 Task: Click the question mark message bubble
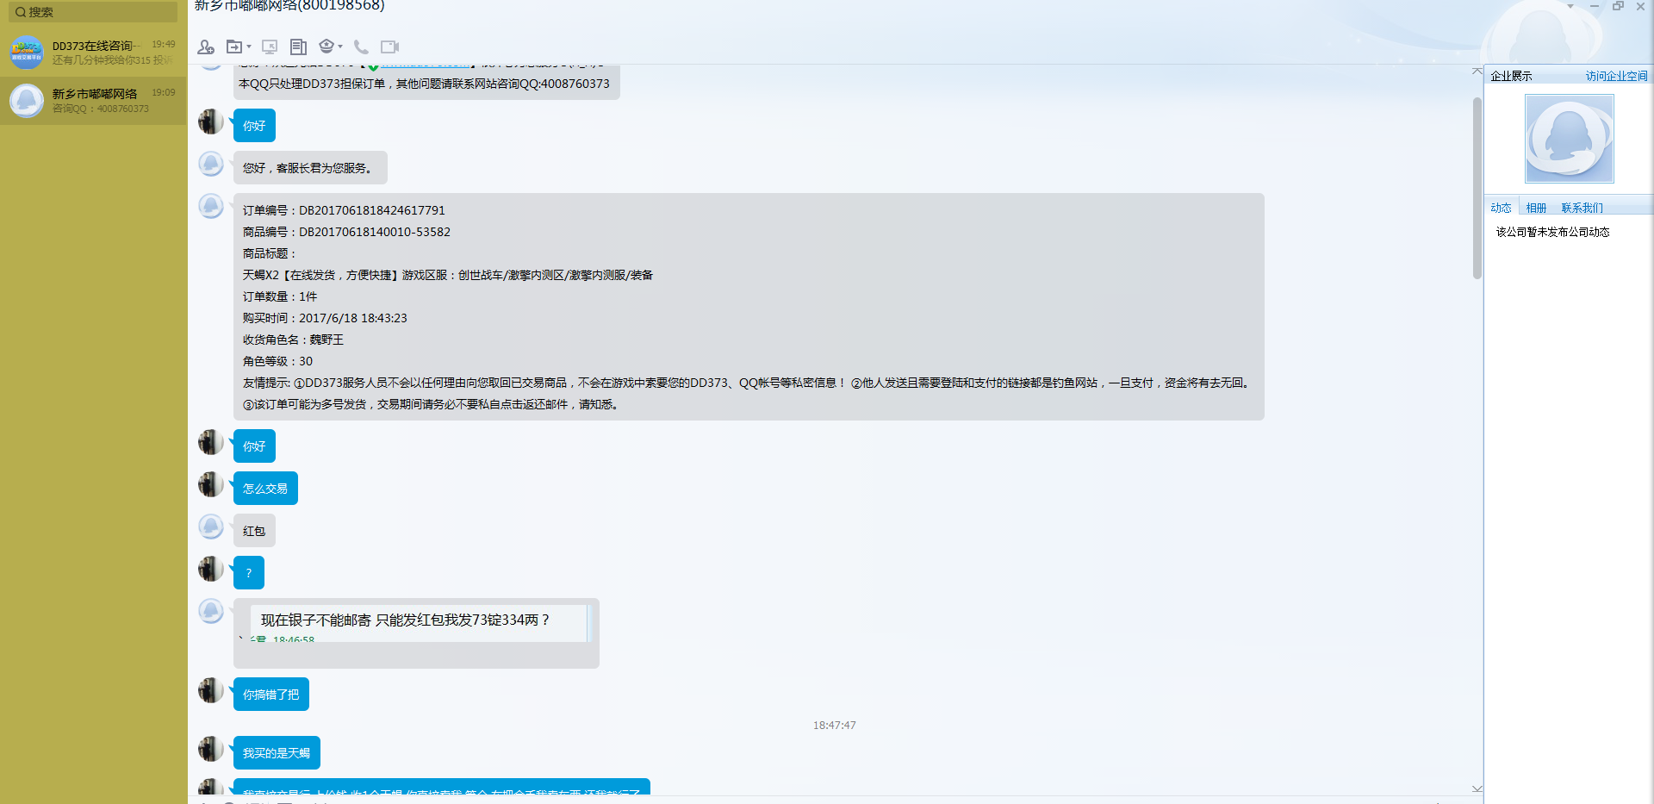coord(249,573)
